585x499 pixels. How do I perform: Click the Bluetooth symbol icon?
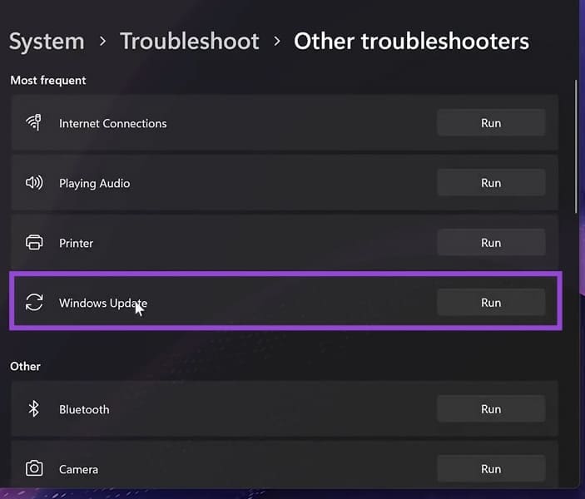click(34, 409)
